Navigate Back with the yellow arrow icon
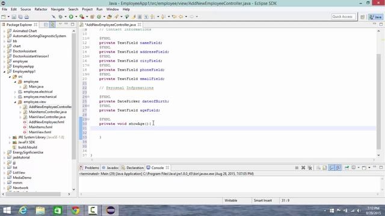 (x=181, y=17)
